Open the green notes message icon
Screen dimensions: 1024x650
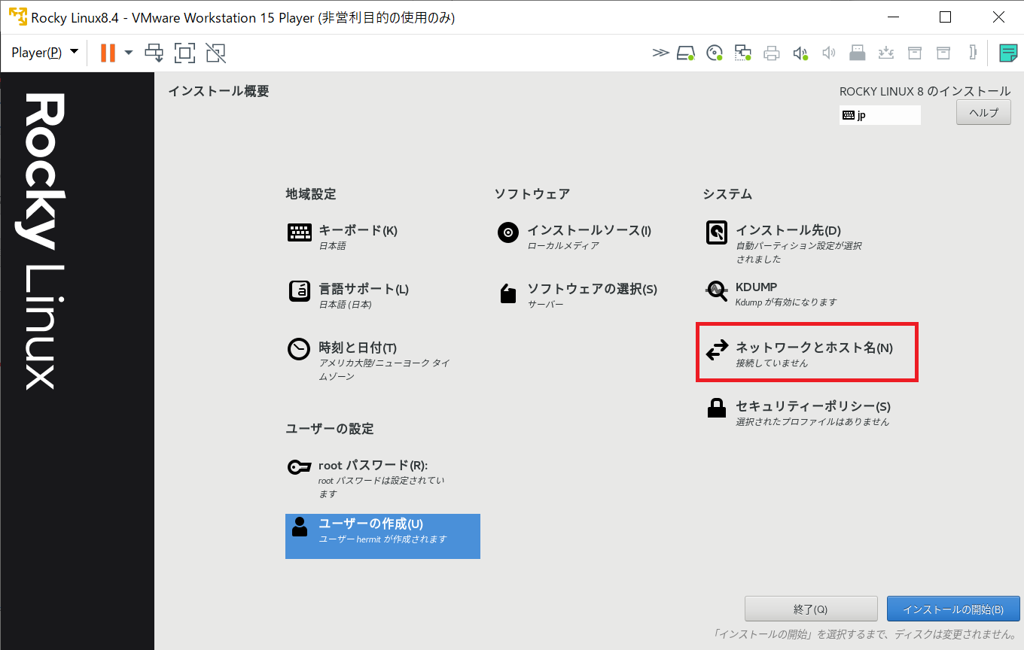[1008, 53]
